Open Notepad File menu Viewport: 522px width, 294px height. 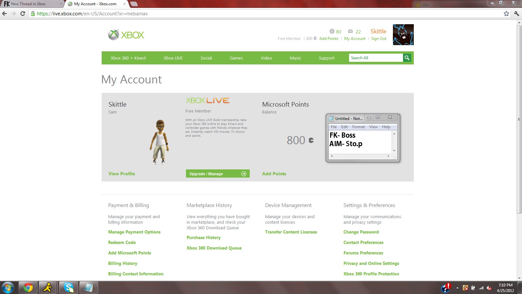(x=334, y=127)
